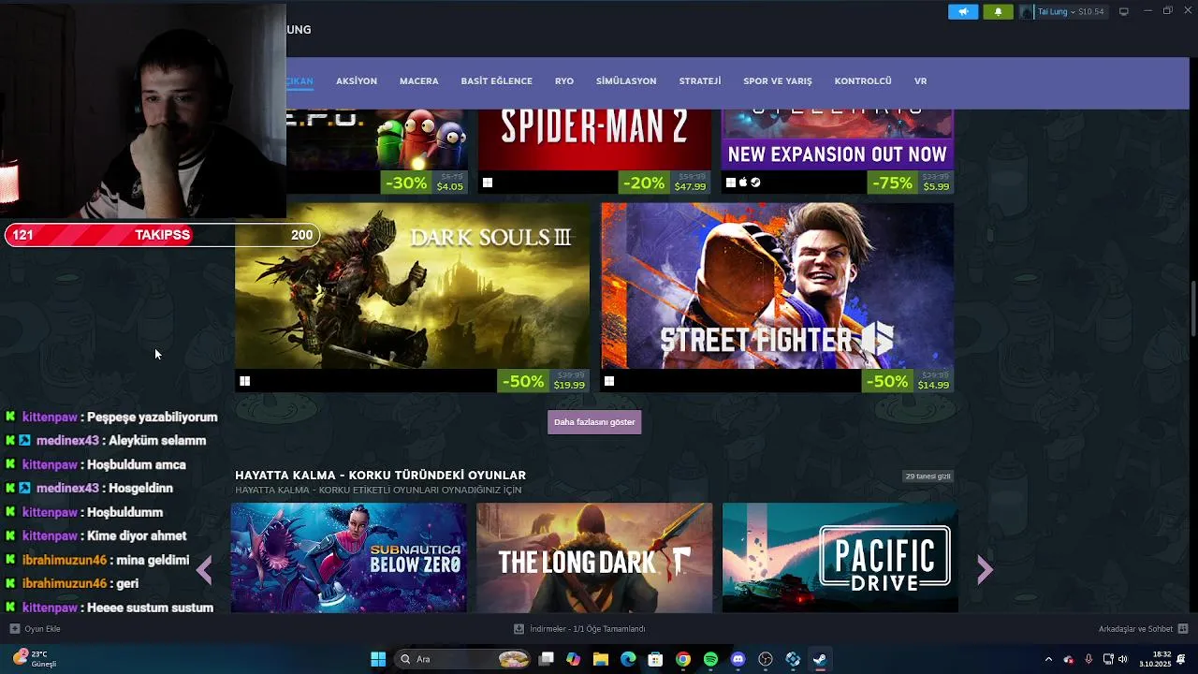
Task: Open OBS Studio from the taskbar
Action: (766, 659)
